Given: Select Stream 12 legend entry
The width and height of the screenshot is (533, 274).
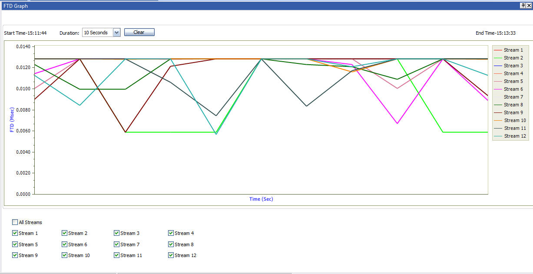Looking at the screenshot, I should coord(511,136).
